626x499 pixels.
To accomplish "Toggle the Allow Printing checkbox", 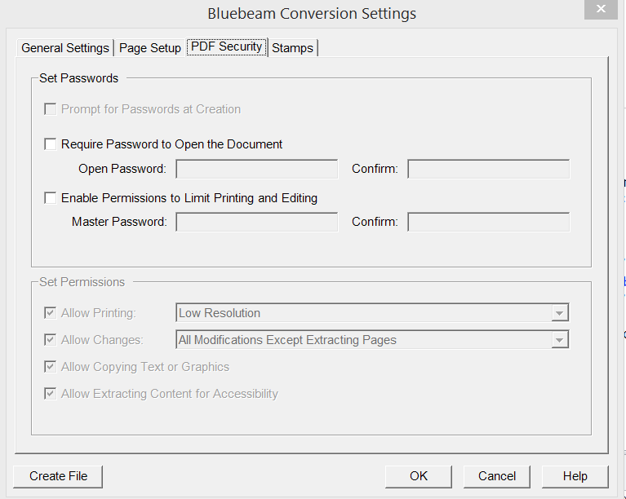I will pyautogui.click(x=51, y=313).
